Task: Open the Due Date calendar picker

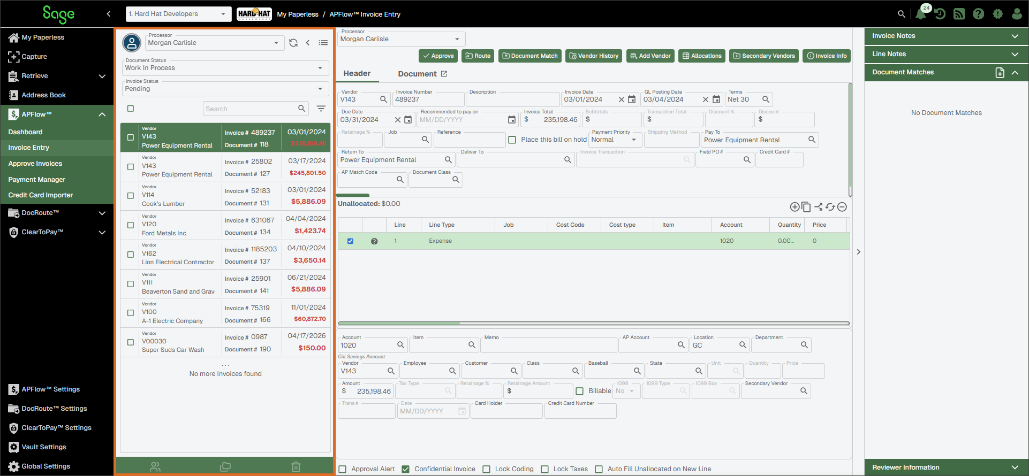Action: tap(408, 120)
